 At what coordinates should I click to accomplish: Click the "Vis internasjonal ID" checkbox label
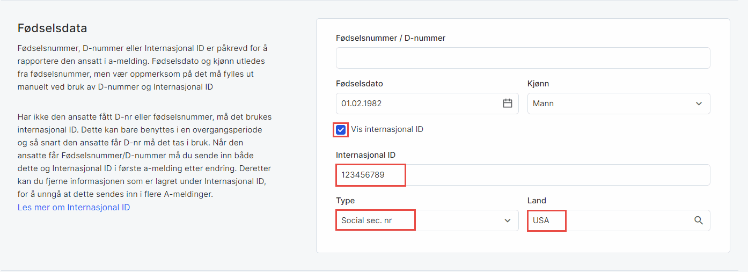[x=387, y=129]
